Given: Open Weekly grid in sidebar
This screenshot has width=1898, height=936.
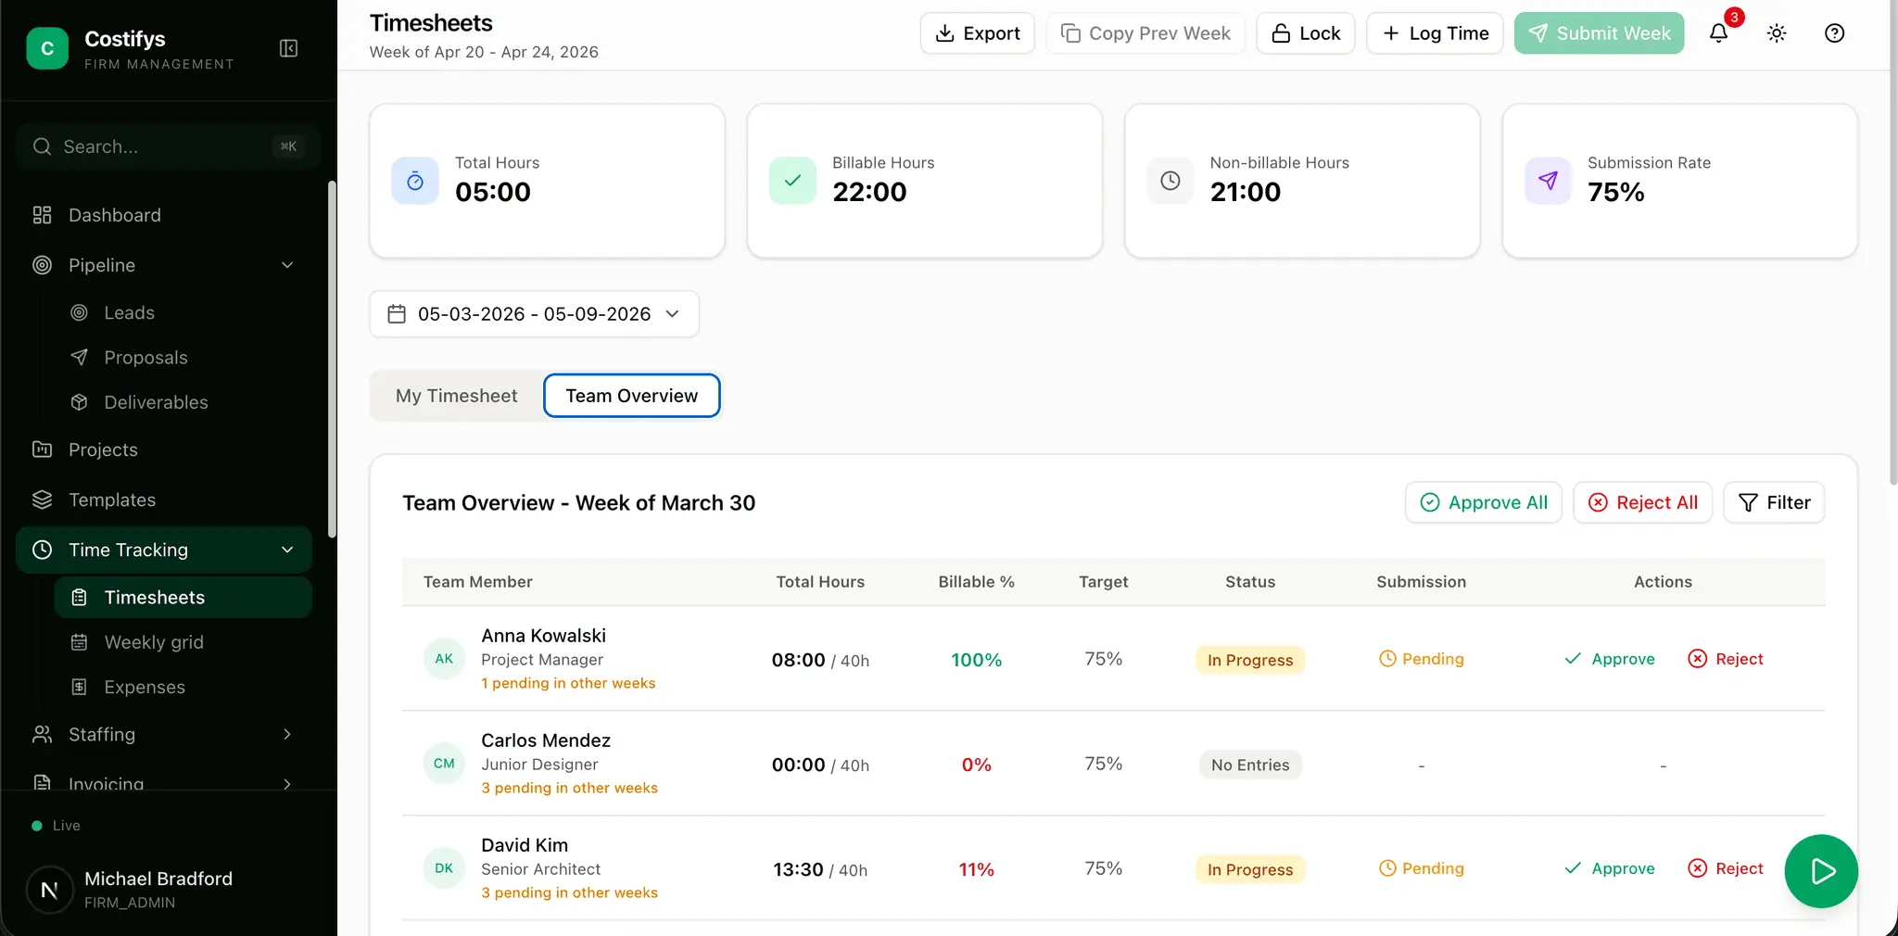Looking at the screenshot, I should [183, 642].
